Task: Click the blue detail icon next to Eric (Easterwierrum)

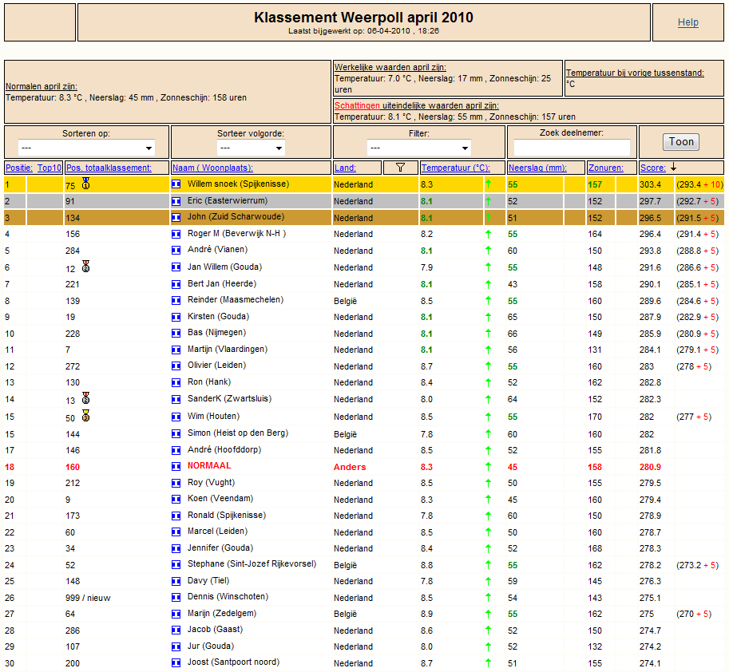Action: pos(176,201)
